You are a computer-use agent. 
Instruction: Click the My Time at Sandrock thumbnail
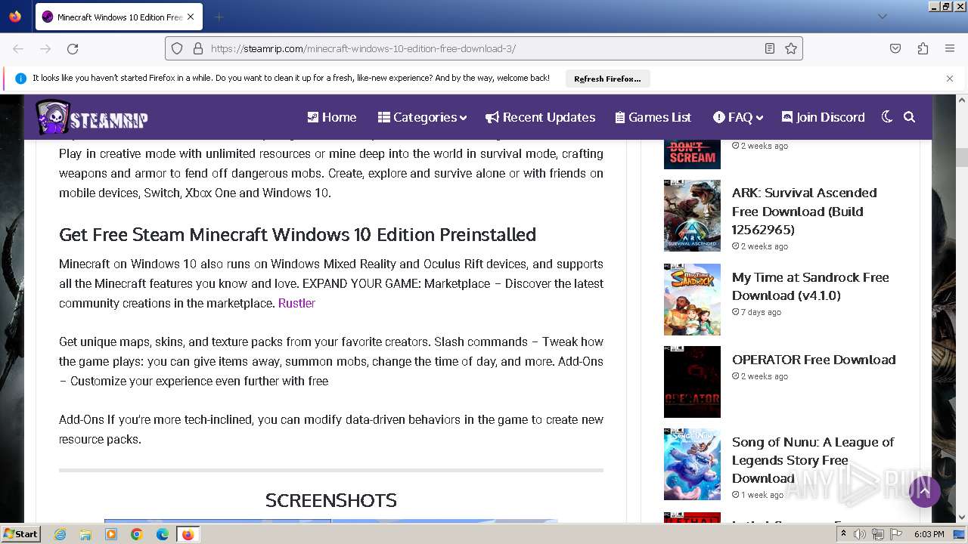click(692, 299)
